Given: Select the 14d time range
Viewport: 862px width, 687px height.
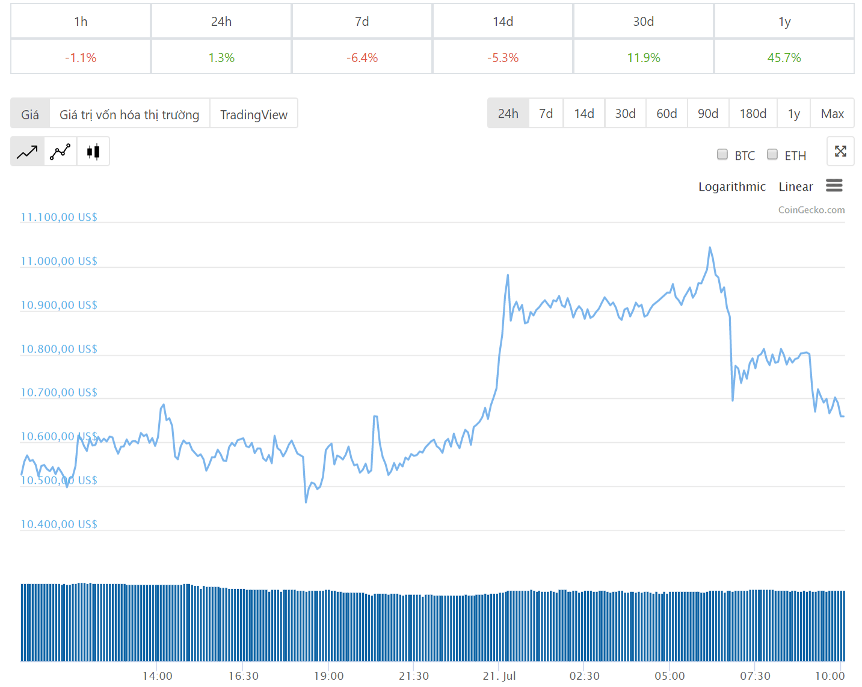Looking at the screenshot, I should 584,113.
